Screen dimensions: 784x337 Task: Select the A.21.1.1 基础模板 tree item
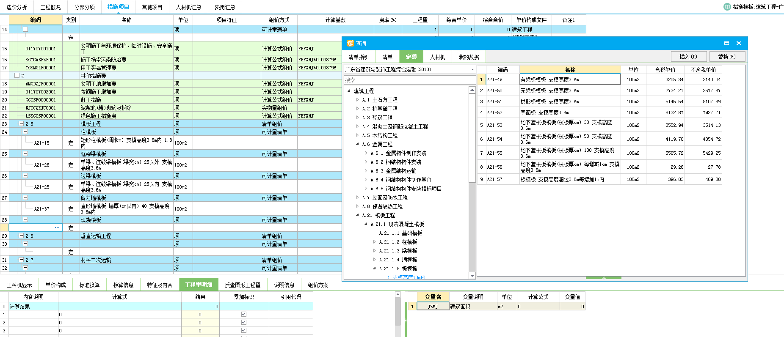click(x=400, y=233)
